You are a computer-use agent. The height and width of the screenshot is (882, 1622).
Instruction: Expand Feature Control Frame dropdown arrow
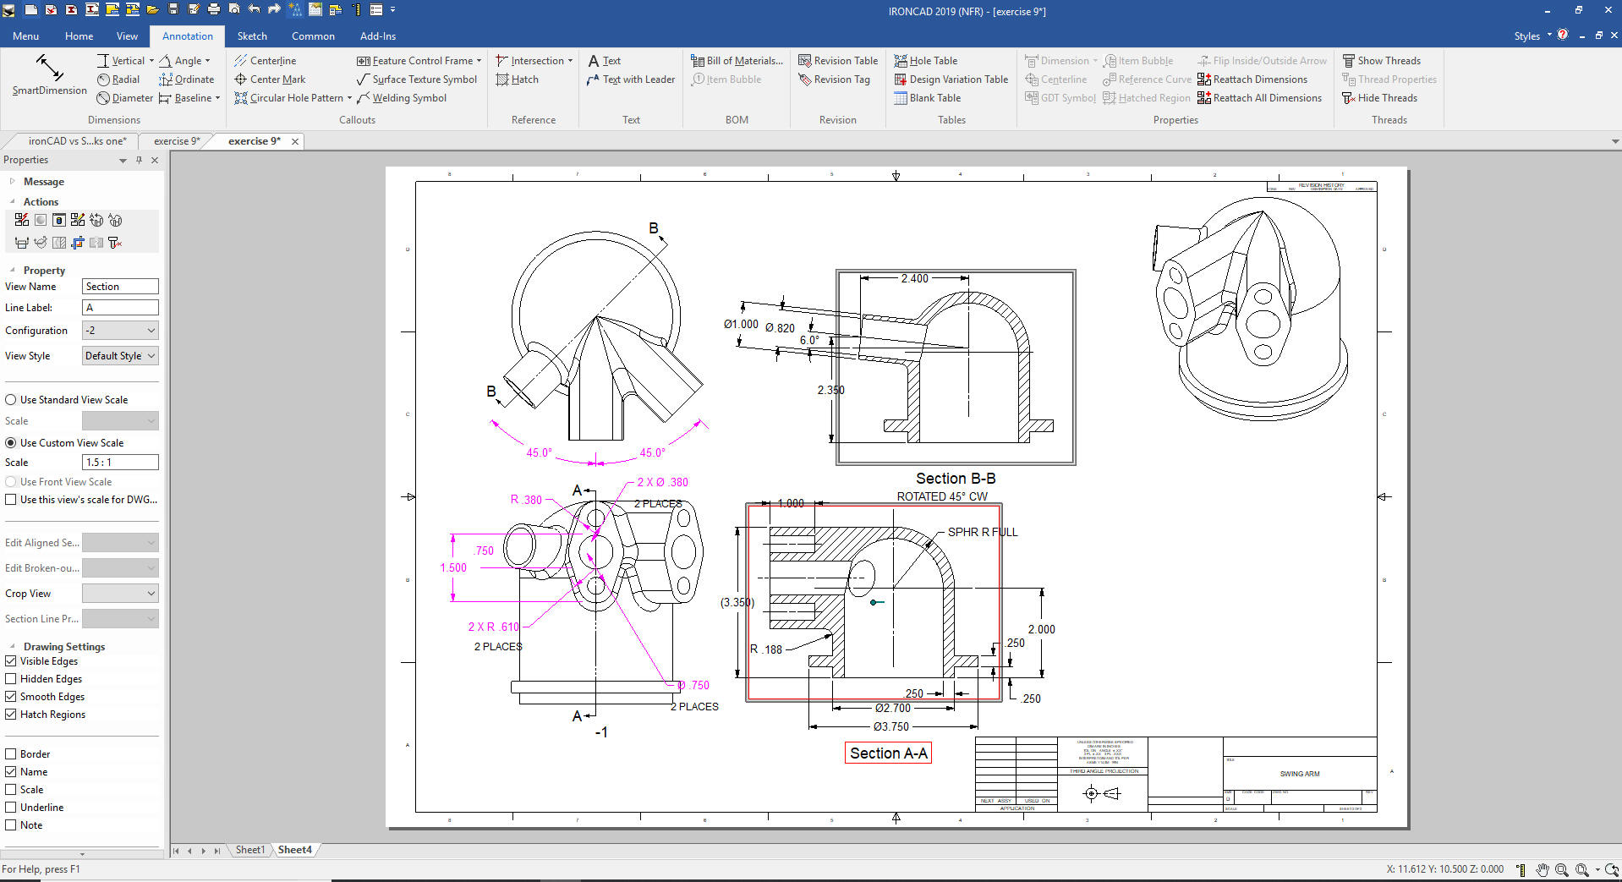pyautogui.click(x=479, y=61)
